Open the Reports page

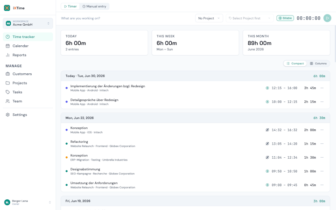(x=28, y=55)
